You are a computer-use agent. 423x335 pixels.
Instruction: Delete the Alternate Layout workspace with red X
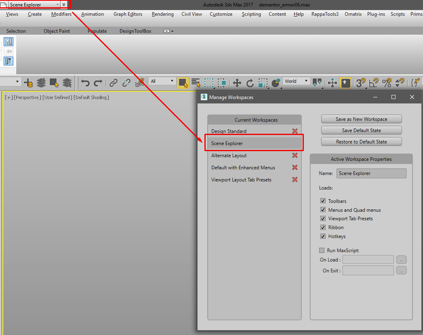click(x=295, y=155)
